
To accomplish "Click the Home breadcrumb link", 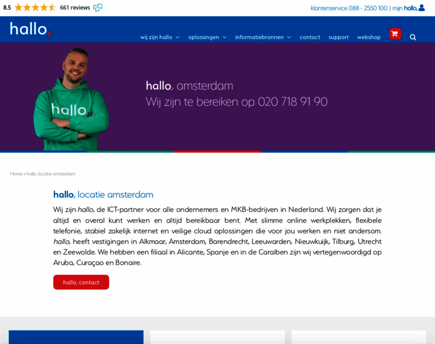I will tap(16, 174).
